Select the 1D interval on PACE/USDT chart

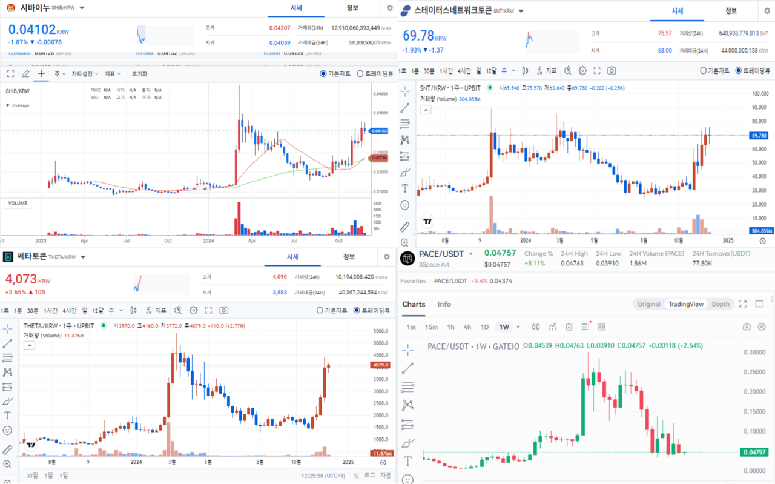click(x=484, y=327)
